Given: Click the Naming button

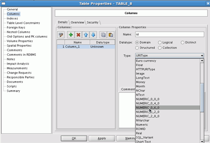Looking at the screenshot, I should tap(126, 138).
